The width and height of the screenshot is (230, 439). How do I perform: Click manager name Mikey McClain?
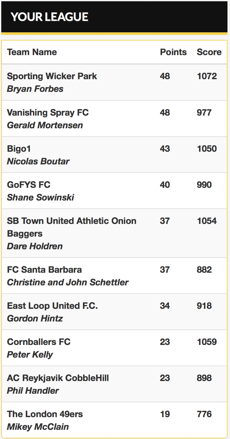tap(38, 427)
